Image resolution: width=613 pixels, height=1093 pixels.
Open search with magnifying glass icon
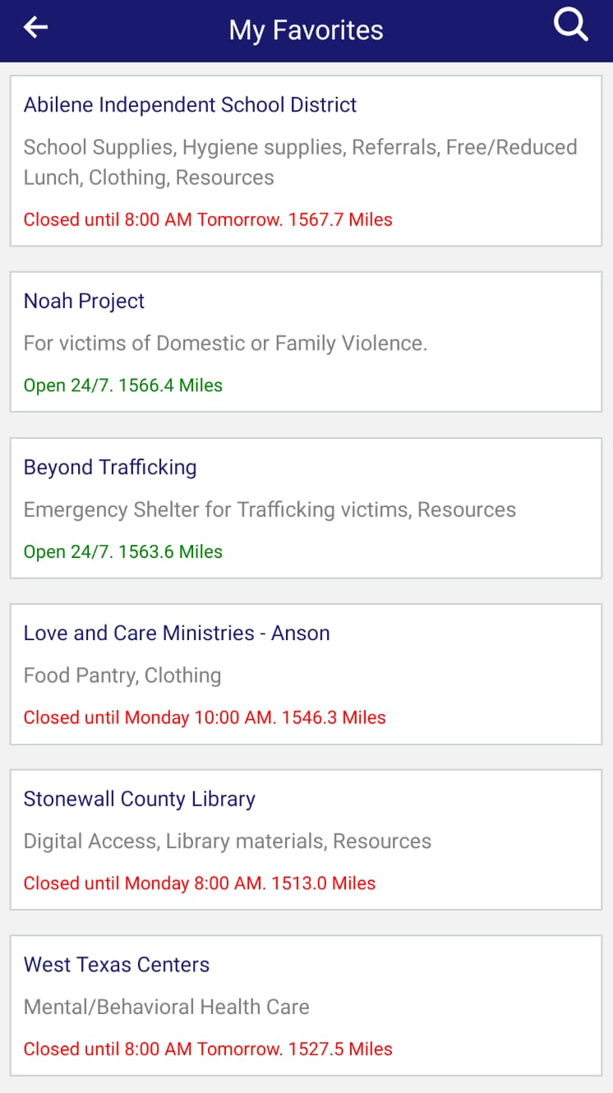point(570,26)
